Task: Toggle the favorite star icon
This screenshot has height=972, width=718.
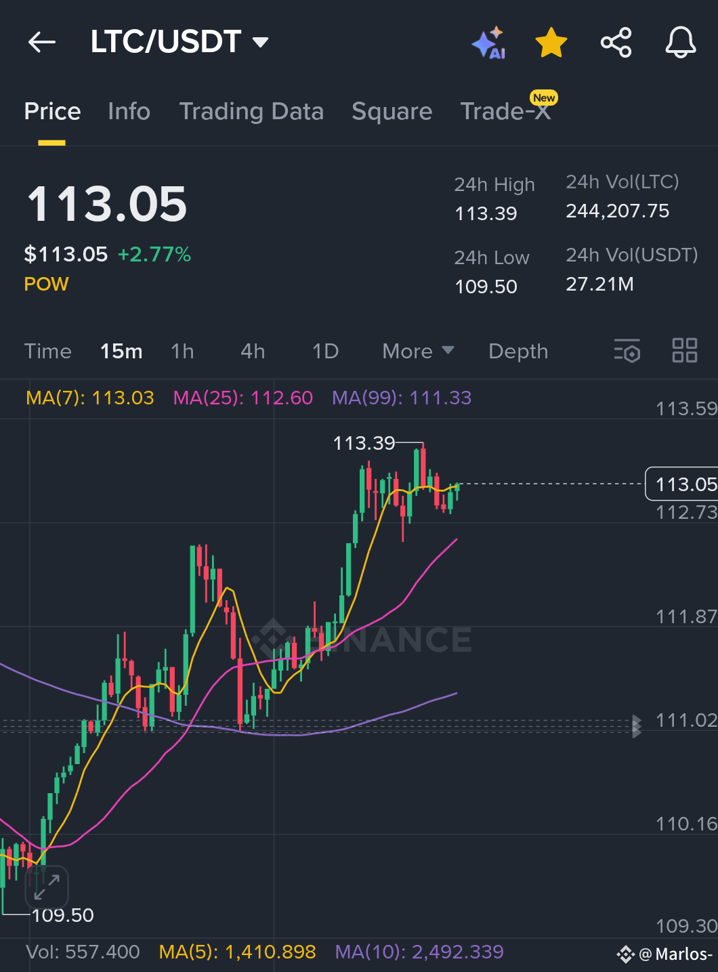Action: tap(551, 43)
